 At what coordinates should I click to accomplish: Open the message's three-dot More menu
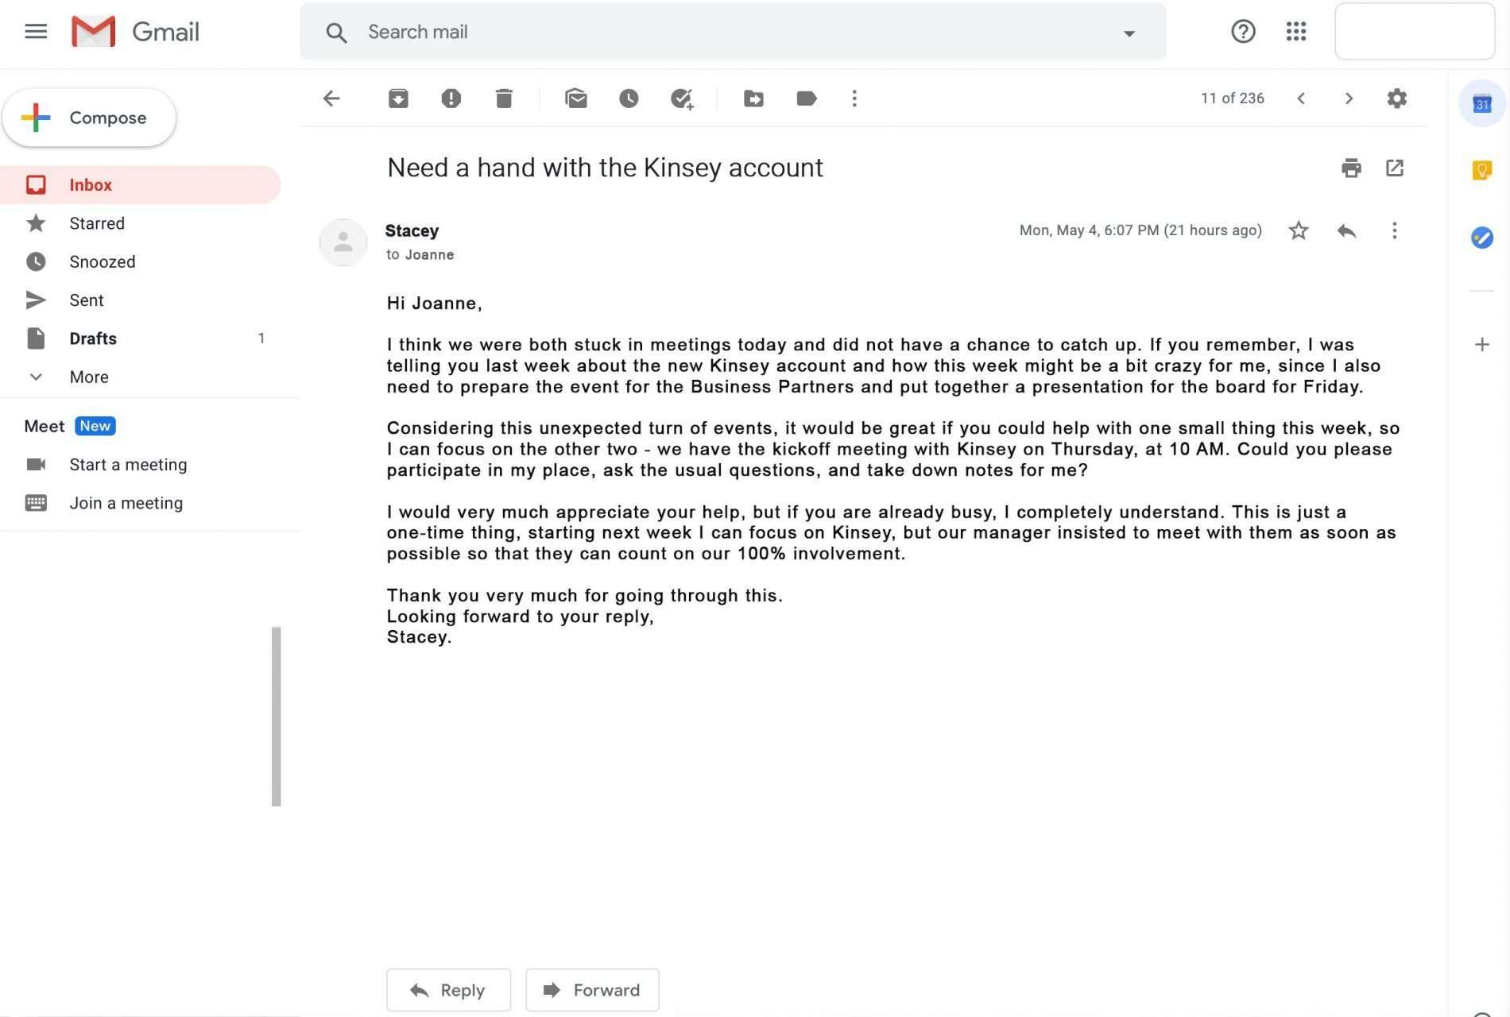(x=1394, y=230)
